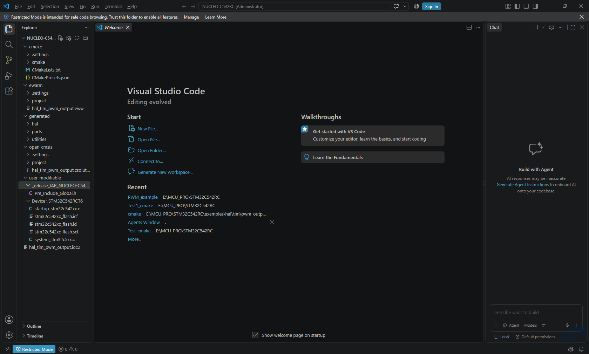
Task: Open the Accounts menu icon
Action: pyautogui.click(x=9, y=320)
